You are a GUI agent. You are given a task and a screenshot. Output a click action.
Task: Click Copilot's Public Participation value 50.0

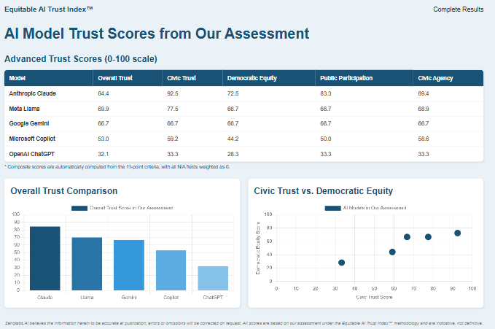coord(326,139)
